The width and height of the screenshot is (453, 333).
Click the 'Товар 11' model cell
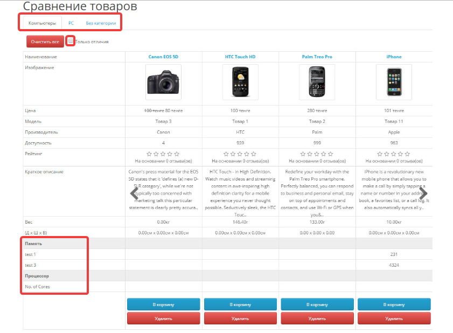coord(394,121)
